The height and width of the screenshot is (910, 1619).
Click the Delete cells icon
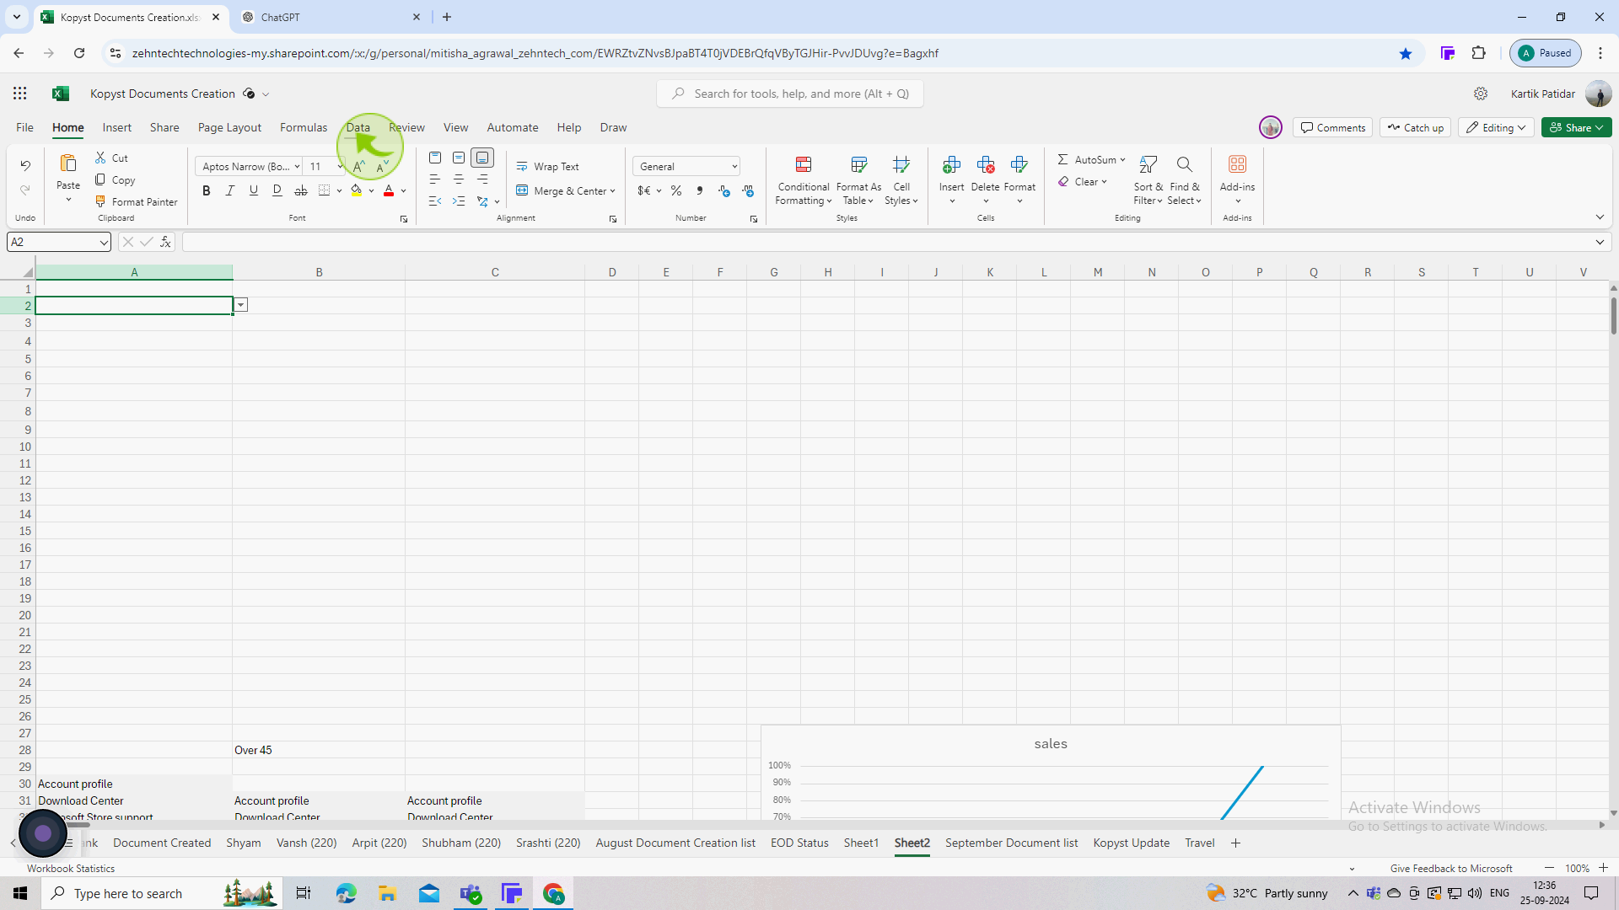(x=986, y=164)
